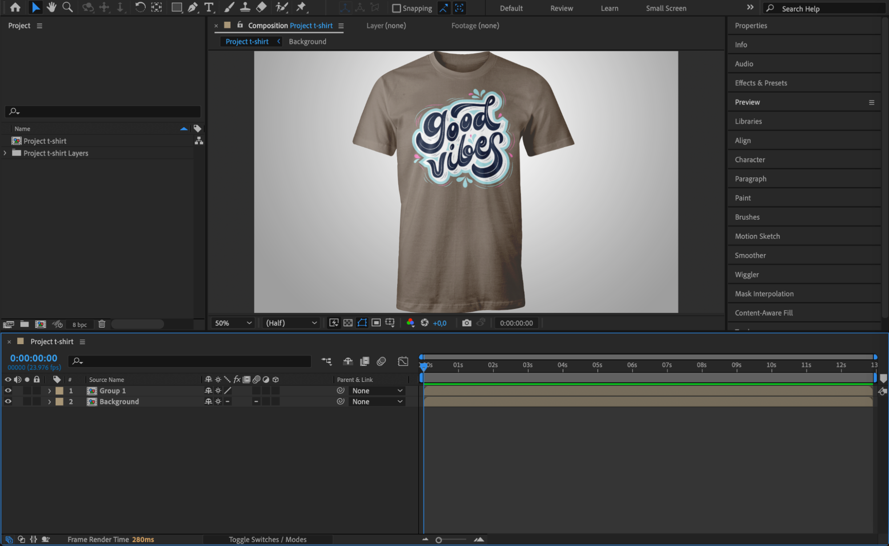
Task: Expand the Group 1 layer properties
Action: [49, 391]
